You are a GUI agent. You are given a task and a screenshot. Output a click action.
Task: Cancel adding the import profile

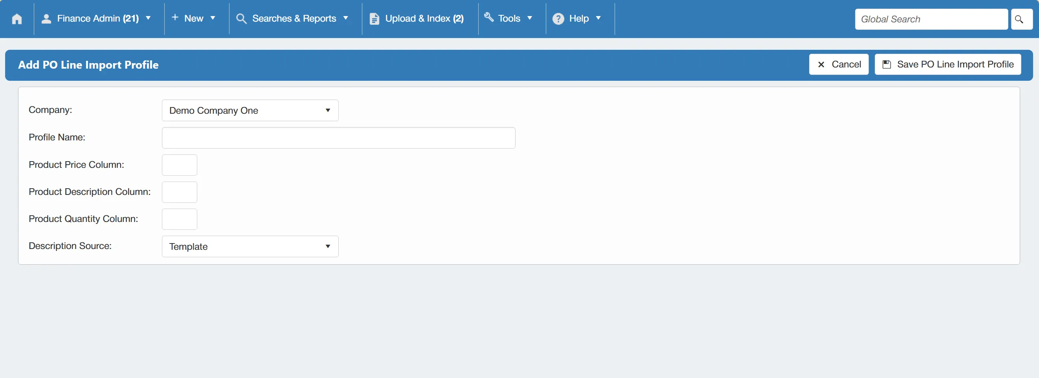[x=839, y=64]
